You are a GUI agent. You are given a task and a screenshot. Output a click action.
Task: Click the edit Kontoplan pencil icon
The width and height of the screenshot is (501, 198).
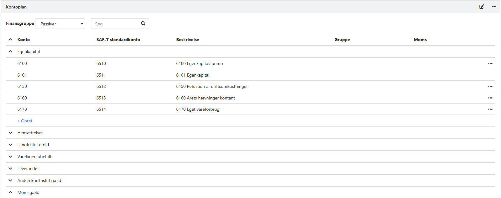click(482, 7)
